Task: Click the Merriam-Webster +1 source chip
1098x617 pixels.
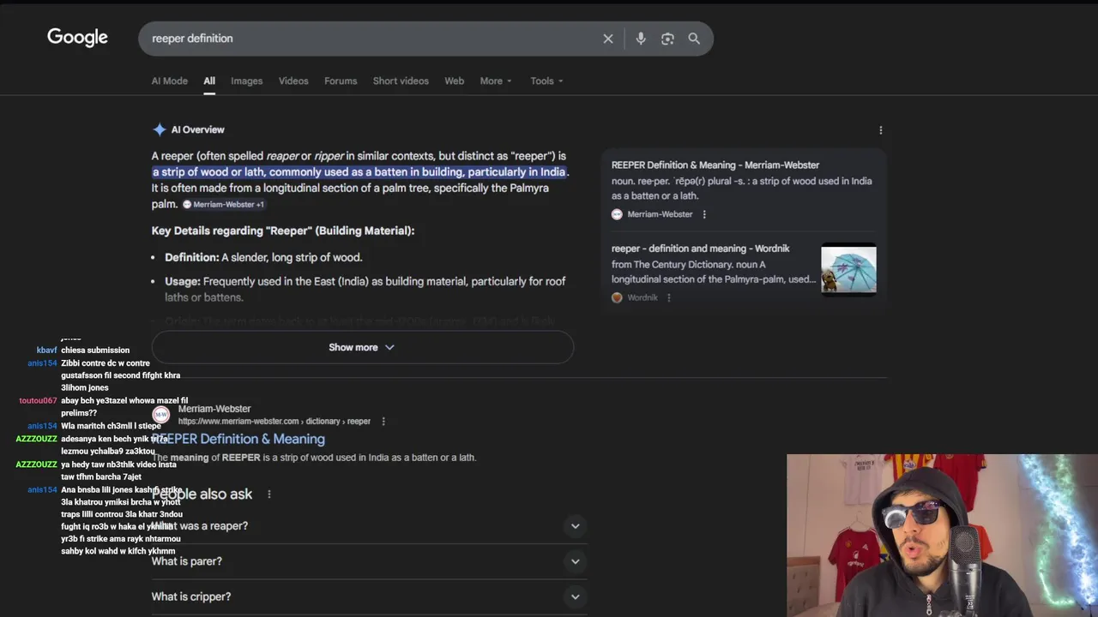Action: tap(223, 204)
